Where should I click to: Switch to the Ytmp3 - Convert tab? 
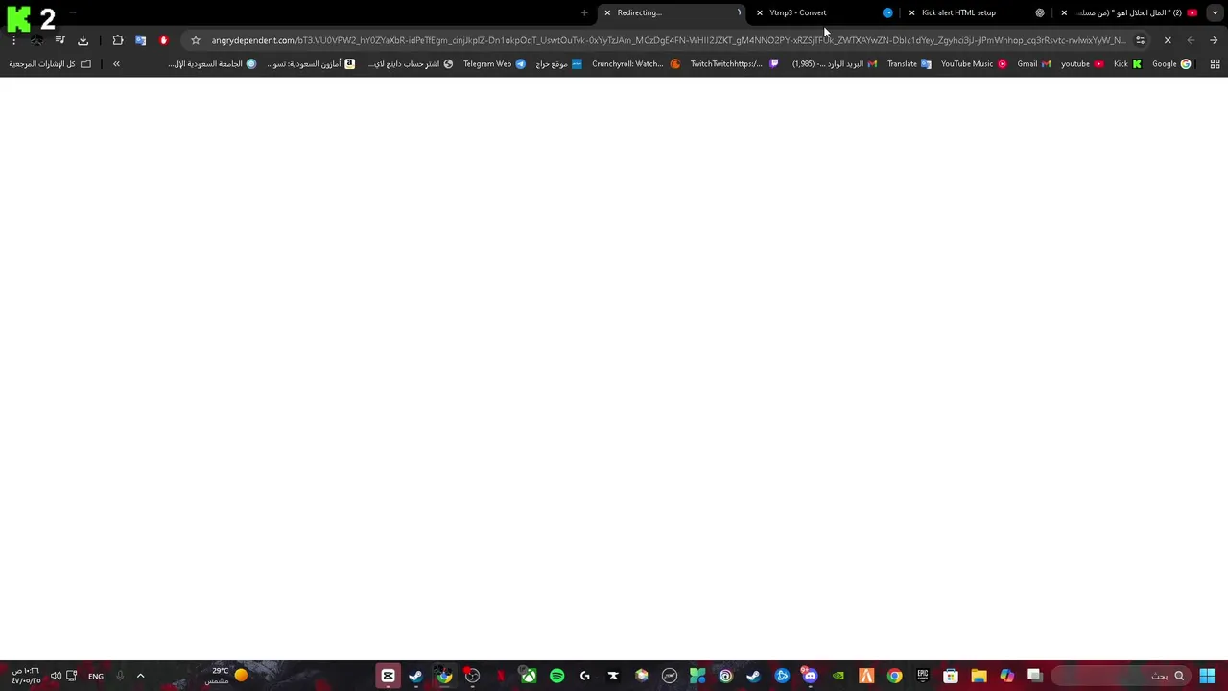point(825,12)
